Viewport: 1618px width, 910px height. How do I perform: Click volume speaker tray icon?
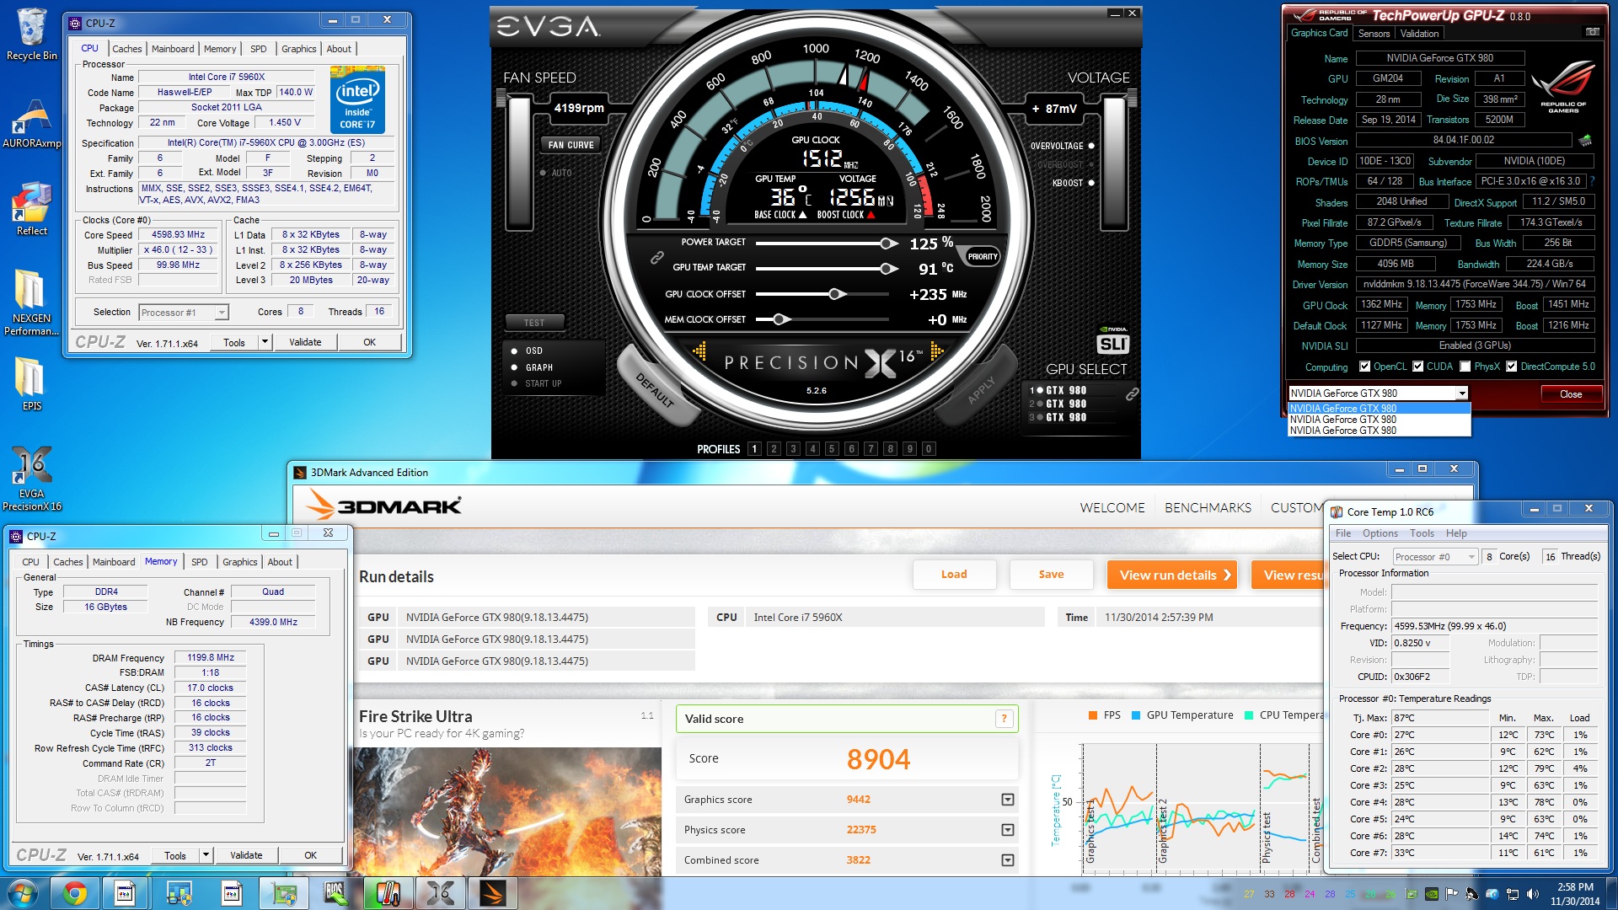coord(1532,894)
